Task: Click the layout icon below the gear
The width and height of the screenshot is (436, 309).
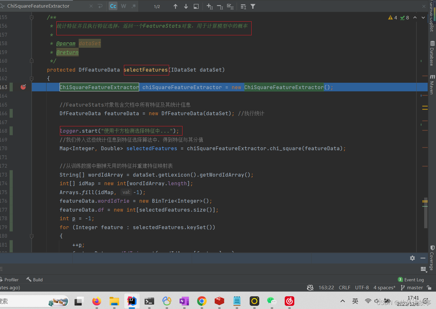Action: (423, 269)
